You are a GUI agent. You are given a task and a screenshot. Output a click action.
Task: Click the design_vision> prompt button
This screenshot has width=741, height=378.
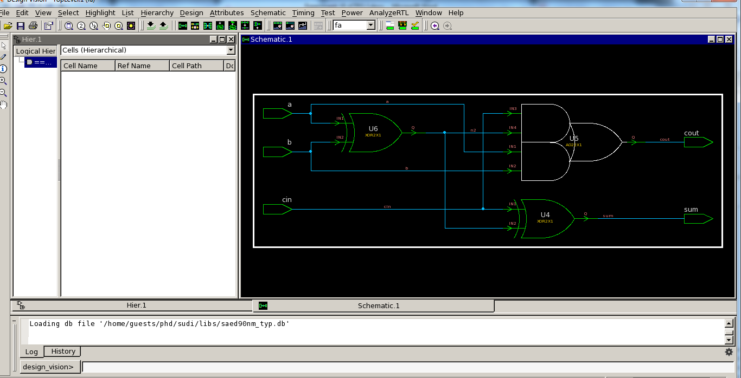50,367
